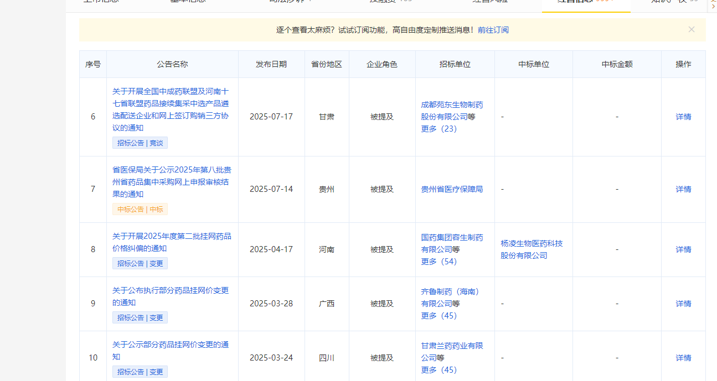Open announcement 关于公示部分药品挂网价变更的通知
This screenshot has width=717, height=381.
tap(171, 351)
